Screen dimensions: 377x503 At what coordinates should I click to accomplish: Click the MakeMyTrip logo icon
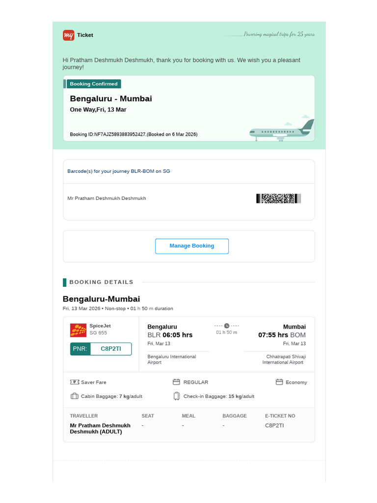coord(68,35)
